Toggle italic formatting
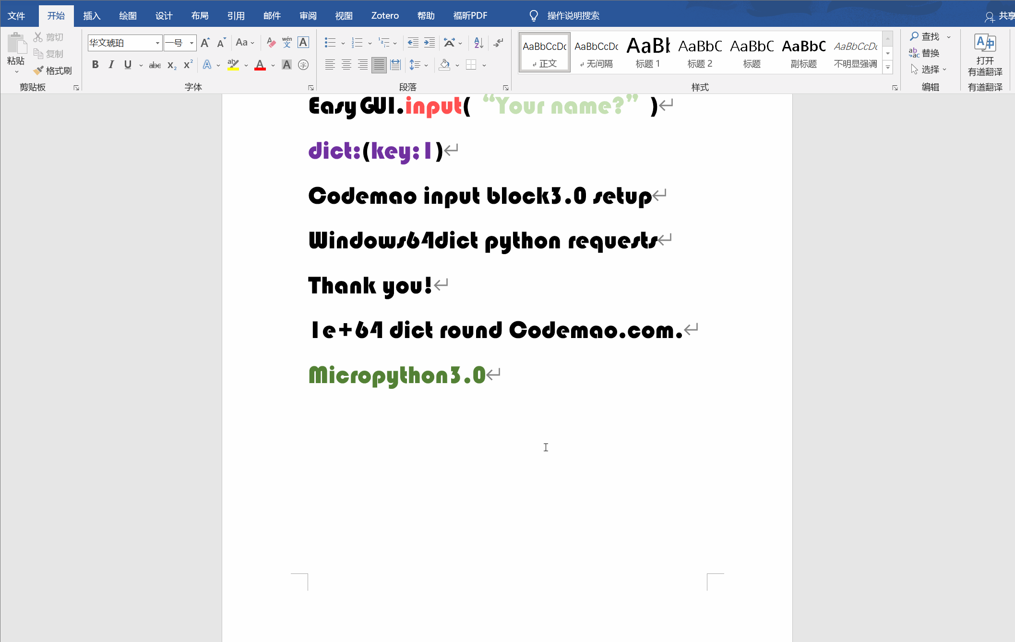The image size is (1015, 642). click(111, 65)
